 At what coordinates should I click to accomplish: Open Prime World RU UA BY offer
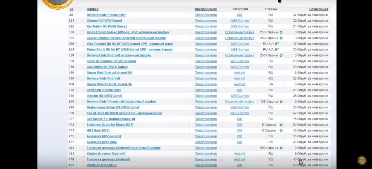pyautogui.click(x=129, y=50)
